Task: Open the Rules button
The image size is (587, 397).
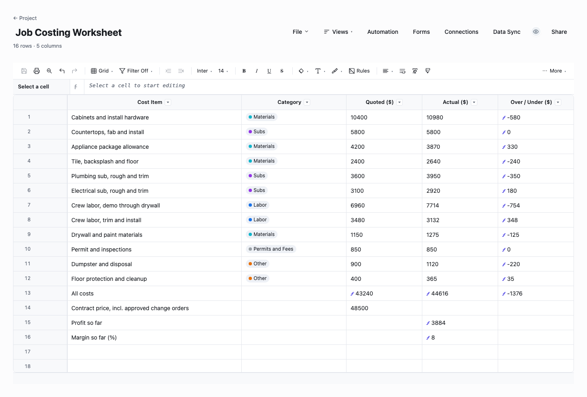Action: pos(359,71)
